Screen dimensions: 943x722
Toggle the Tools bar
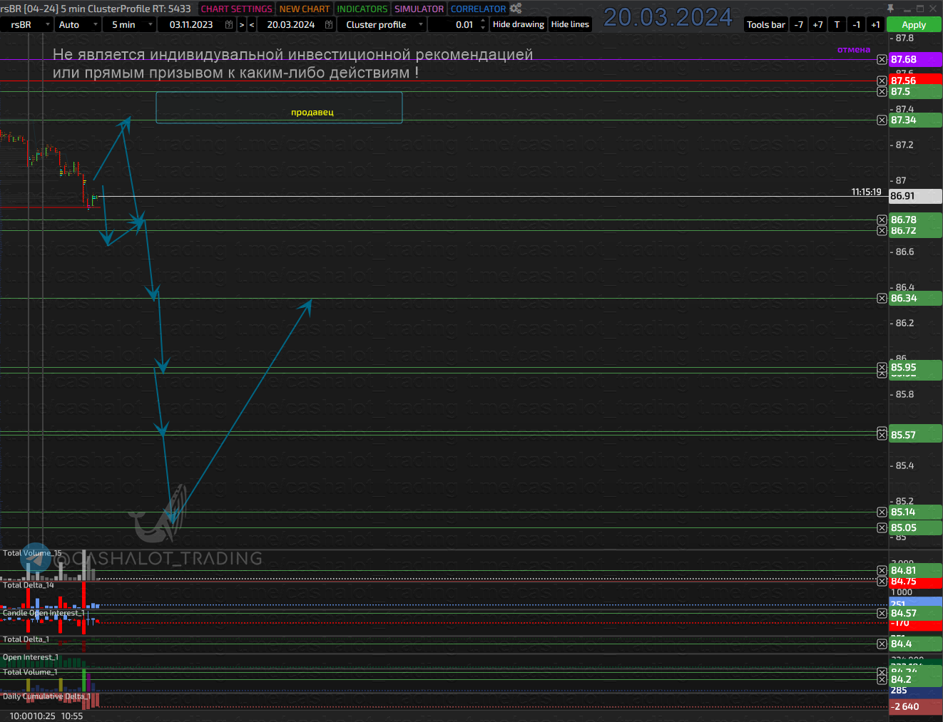click(765, 24)
